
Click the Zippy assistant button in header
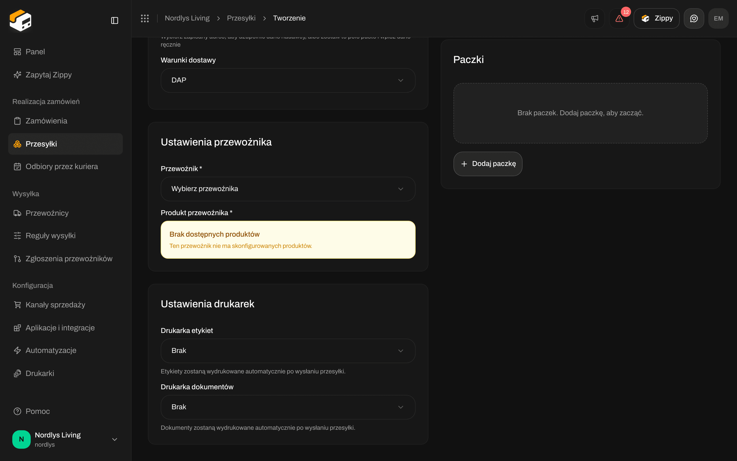pos(656,18)
